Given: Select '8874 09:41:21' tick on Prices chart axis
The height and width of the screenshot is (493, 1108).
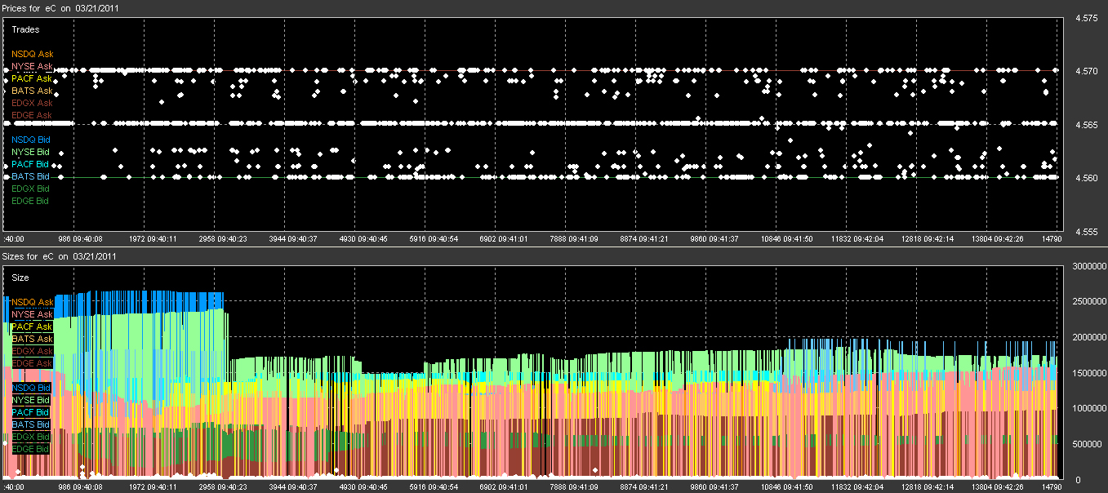Looking at the screenshot, I should (643, 239).
